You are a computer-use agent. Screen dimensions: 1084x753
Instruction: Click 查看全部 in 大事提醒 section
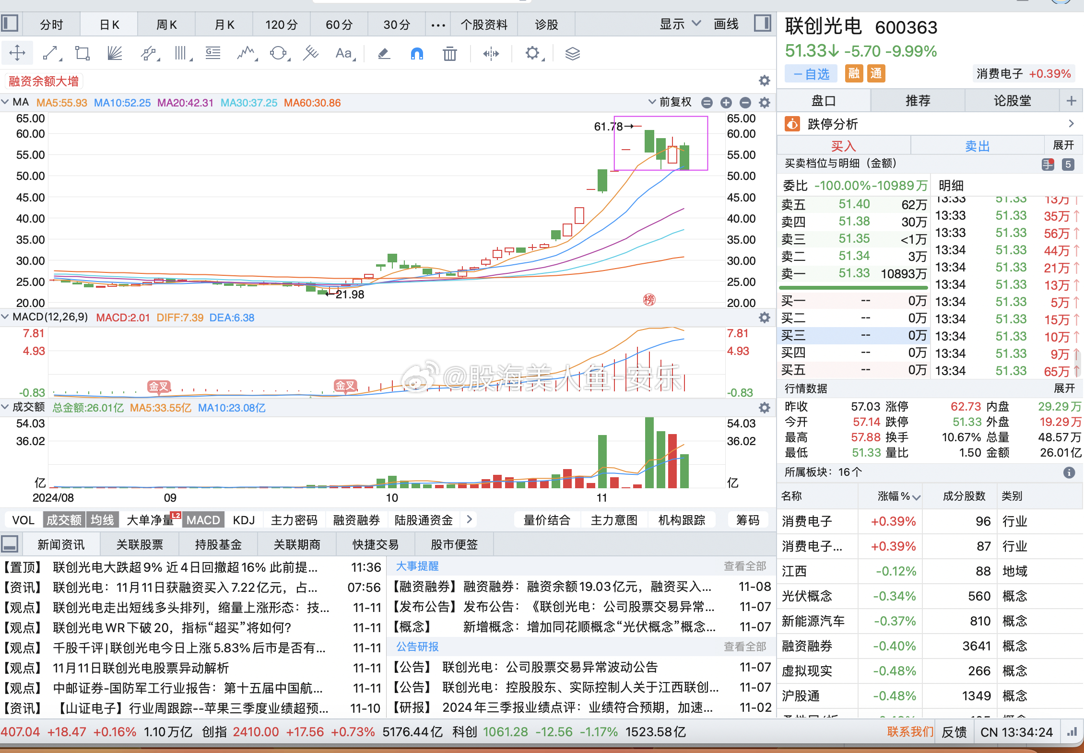click(x=745, y=566)
